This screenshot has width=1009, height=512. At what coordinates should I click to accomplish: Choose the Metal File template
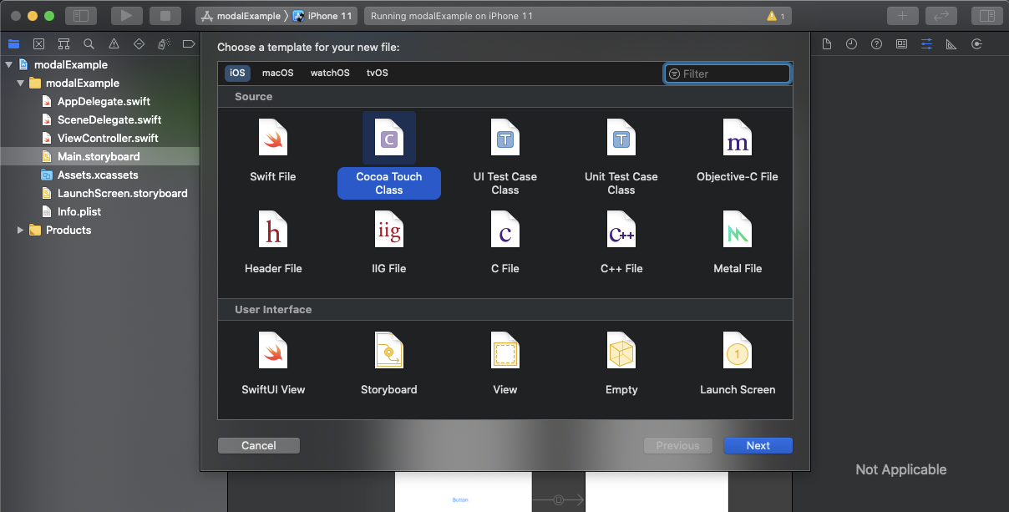738,242
